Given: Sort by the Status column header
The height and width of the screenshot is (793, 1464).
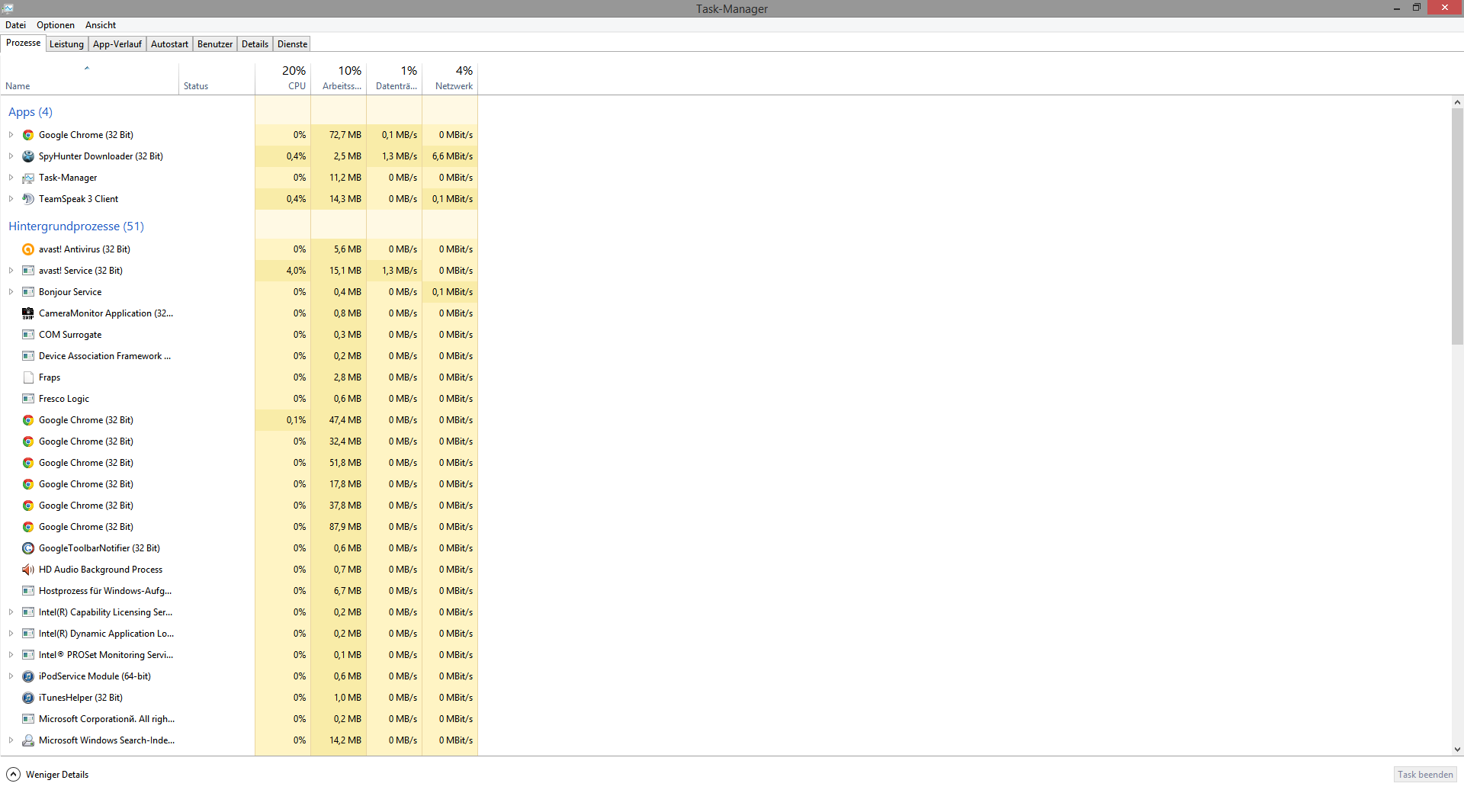Looking at the screenshot, I should 217,79.
